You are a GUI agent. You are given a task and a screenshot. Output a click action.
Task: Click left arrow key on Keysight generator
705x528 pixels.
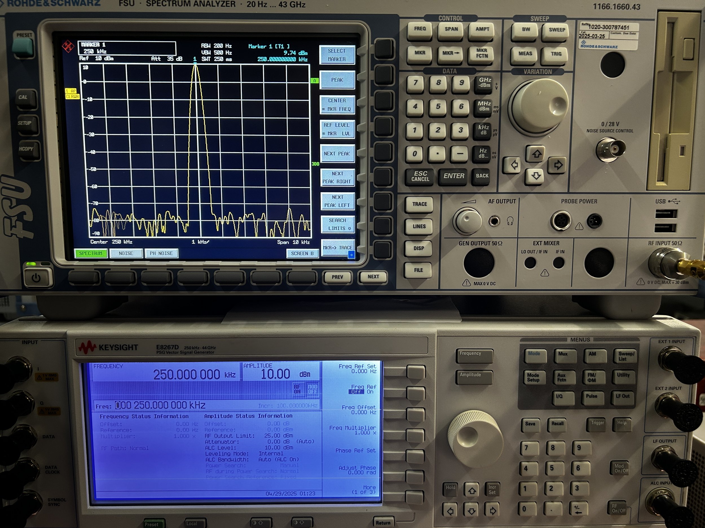tap(450, 511)
